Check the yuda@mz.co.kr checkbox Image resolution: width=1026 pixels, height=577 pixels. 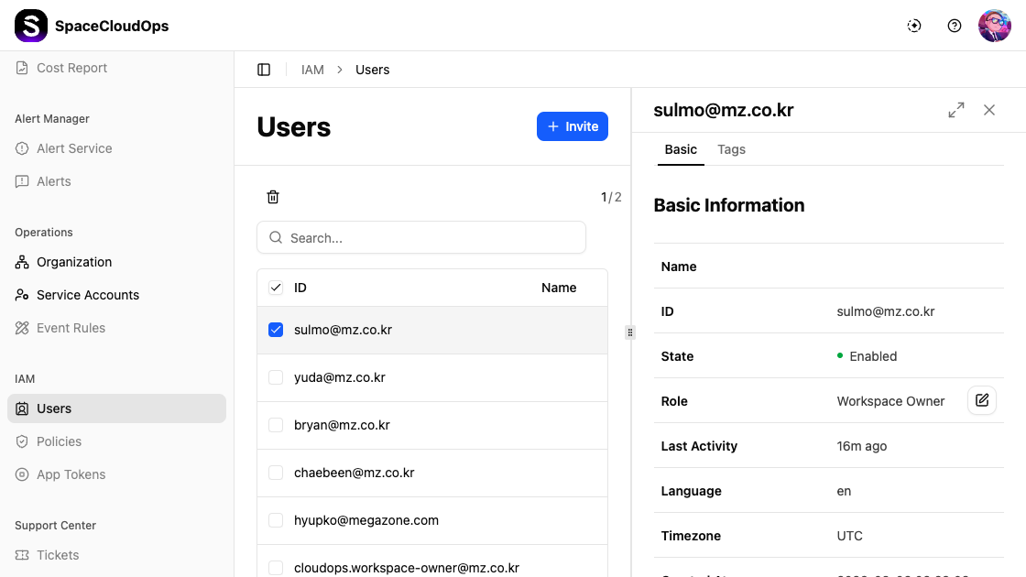(276, 377)
